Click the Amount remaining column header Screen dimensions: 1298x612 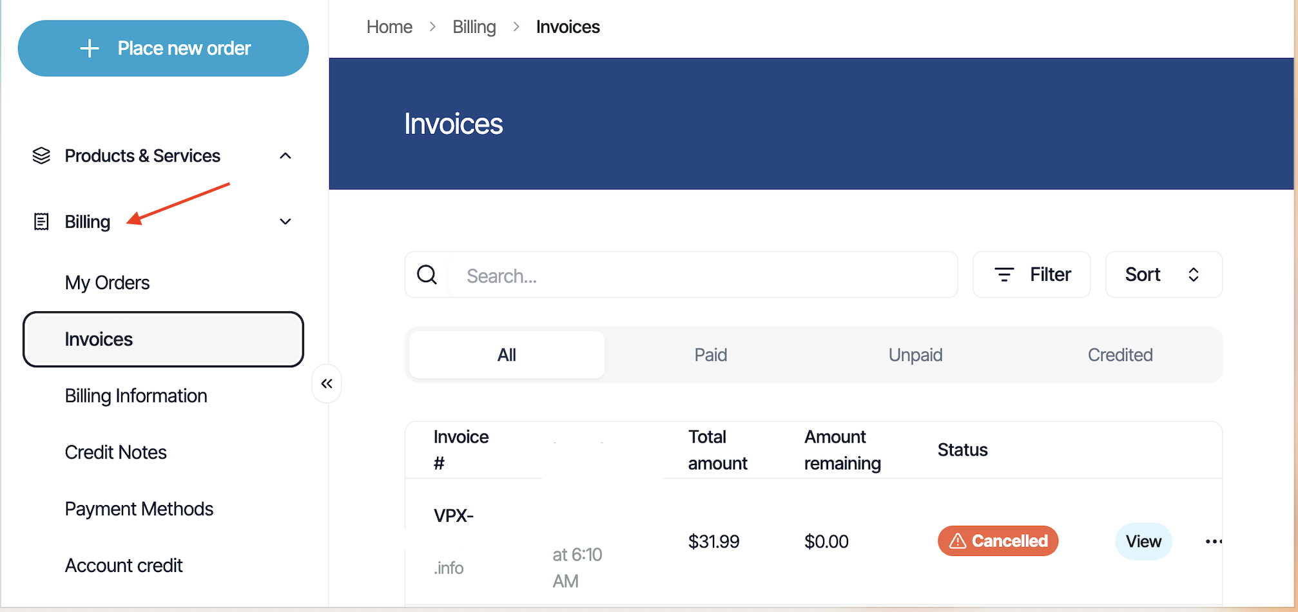tap(842, 450)
